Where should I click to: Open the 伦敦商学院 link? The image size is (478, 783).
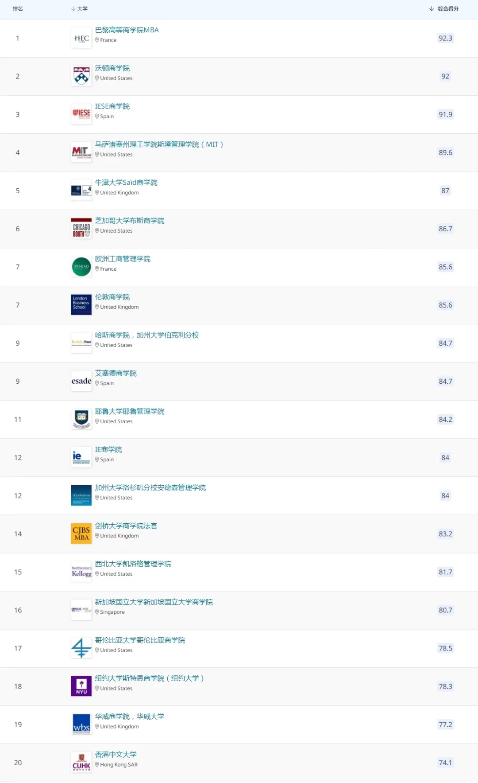[x=112, y=297]
